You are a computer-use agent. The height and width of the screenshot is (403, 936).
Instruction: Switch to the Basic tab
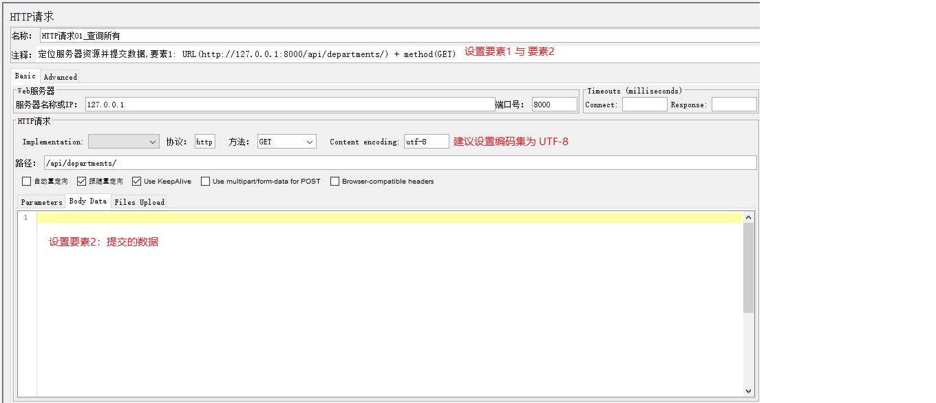pos(25,76)
